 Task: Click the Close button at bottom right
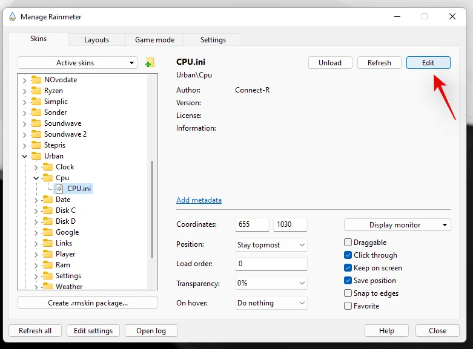pyautogui.click(x=437, y=331)
